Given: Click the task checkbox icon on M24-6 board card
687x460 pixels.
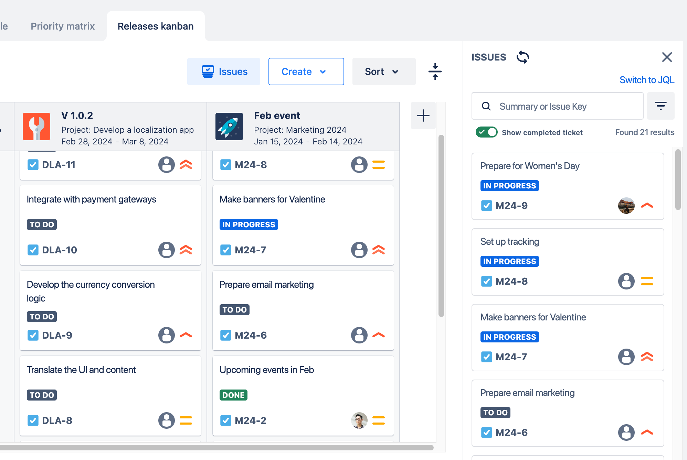Looking at the screenshot, I should tap(226, 335).
